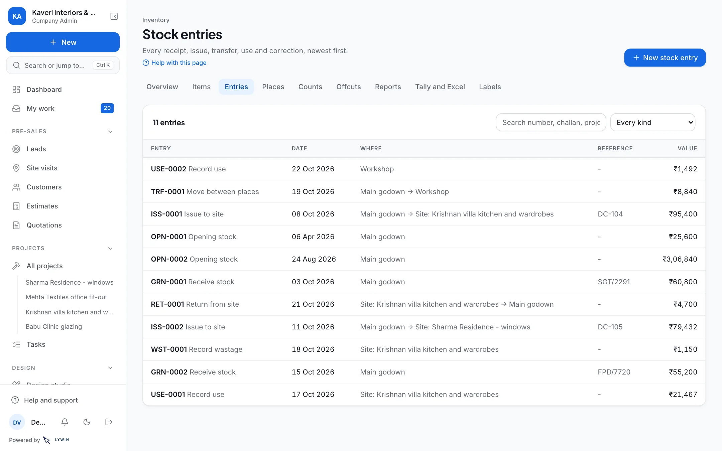Switch to the Counts tab
722x451 pixels.
[310, 87]
